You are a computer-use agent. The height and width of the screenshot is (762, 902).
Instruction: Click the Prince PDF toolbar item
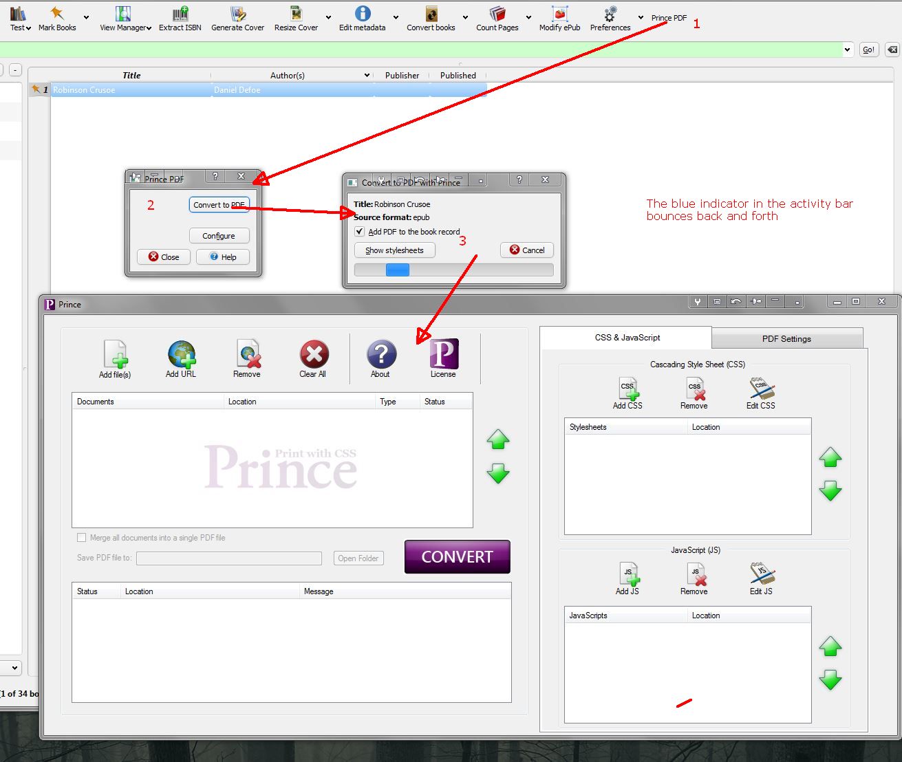pos(669,18)
